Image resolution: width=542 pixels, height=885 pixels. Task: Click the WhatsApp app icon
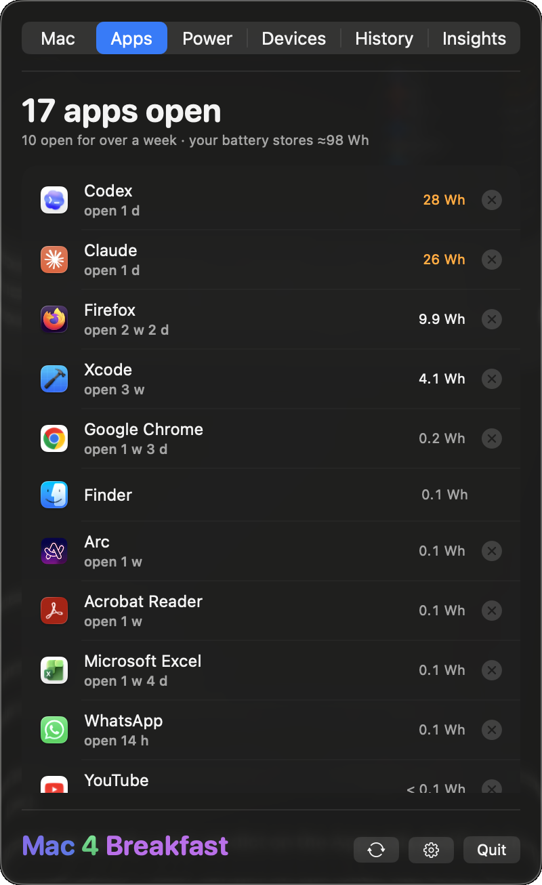(x=54, y=730)
